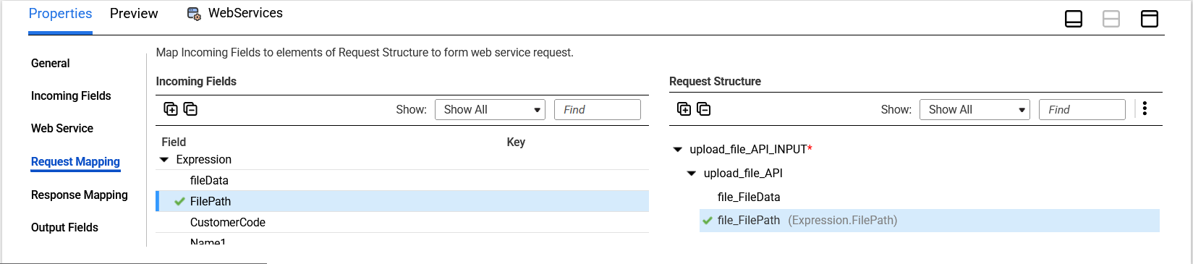Click the upload_file_API_INPUT label
Screen dimensions: 1193x264
[748, 150]
